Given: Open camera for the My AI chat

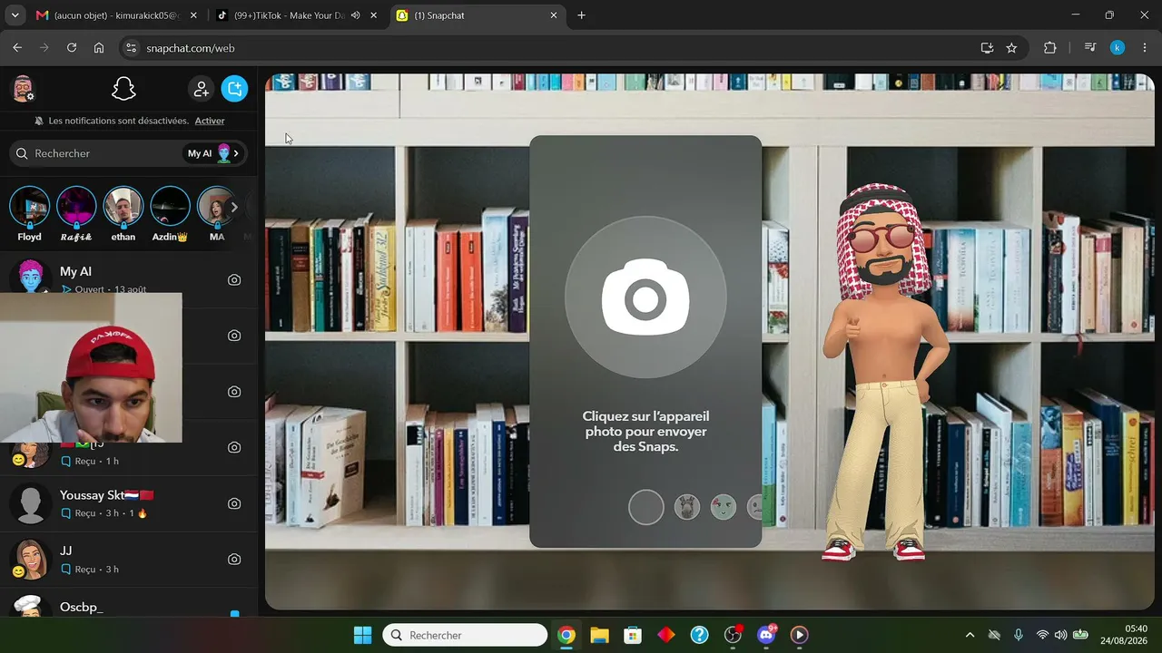Looking at the screenshot, I should pos(234,280).
